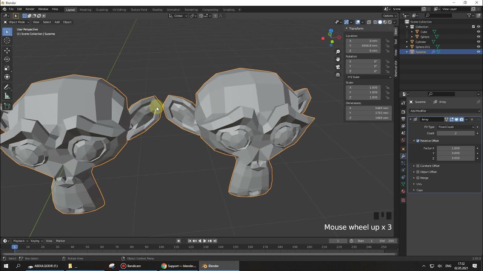Screen dimensions: 483x271
Task: Open the Global orientation dropdown
Action: (178, 16)
